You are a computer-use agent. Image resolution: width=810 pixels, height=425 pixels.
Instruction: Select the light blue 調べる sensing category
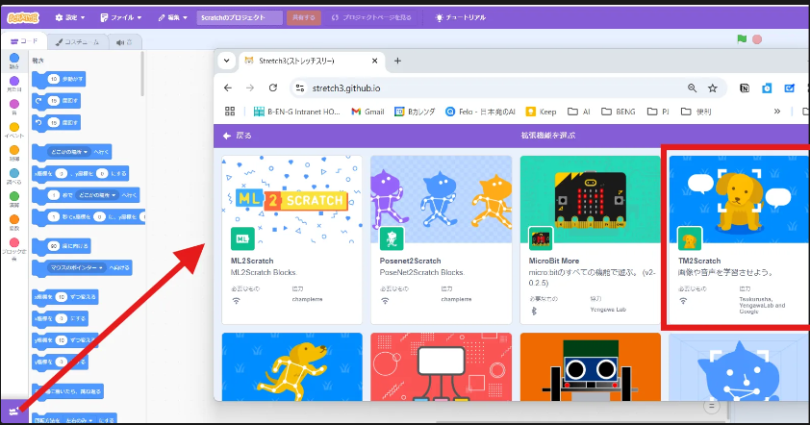coord(14,176)
